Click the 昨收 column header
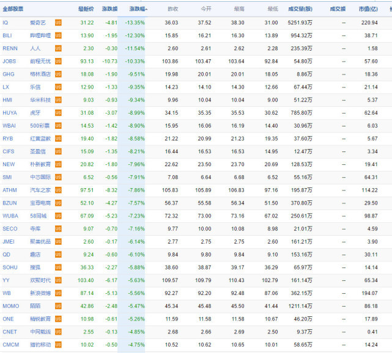The width and height of the screenshot is (392, 353). (173, 9)
